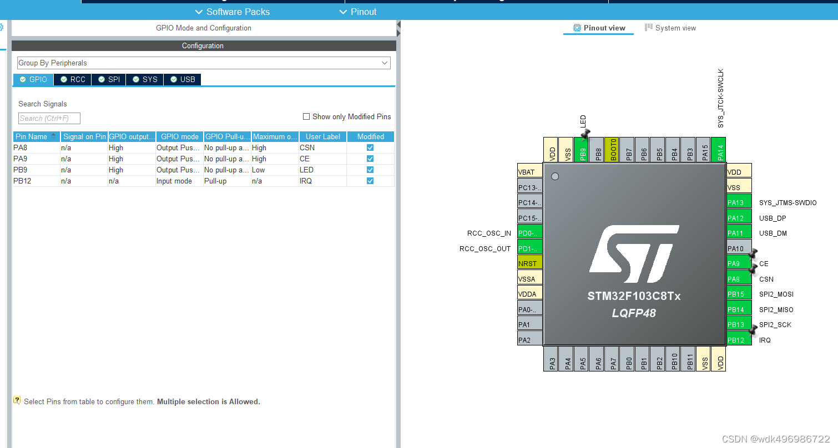Click the CSN user label cell
Image resolution: width=838 pixels, height=448 pixels.
[322, 147]
